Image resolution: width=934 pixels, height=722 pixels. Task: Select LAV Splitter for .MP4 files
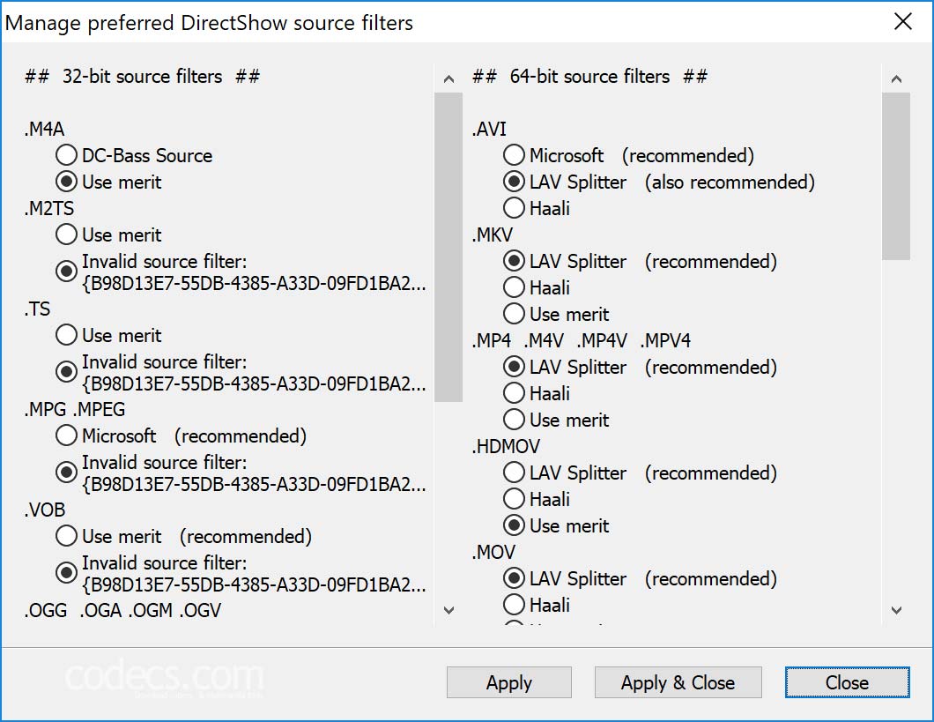(x=514, y=367)
